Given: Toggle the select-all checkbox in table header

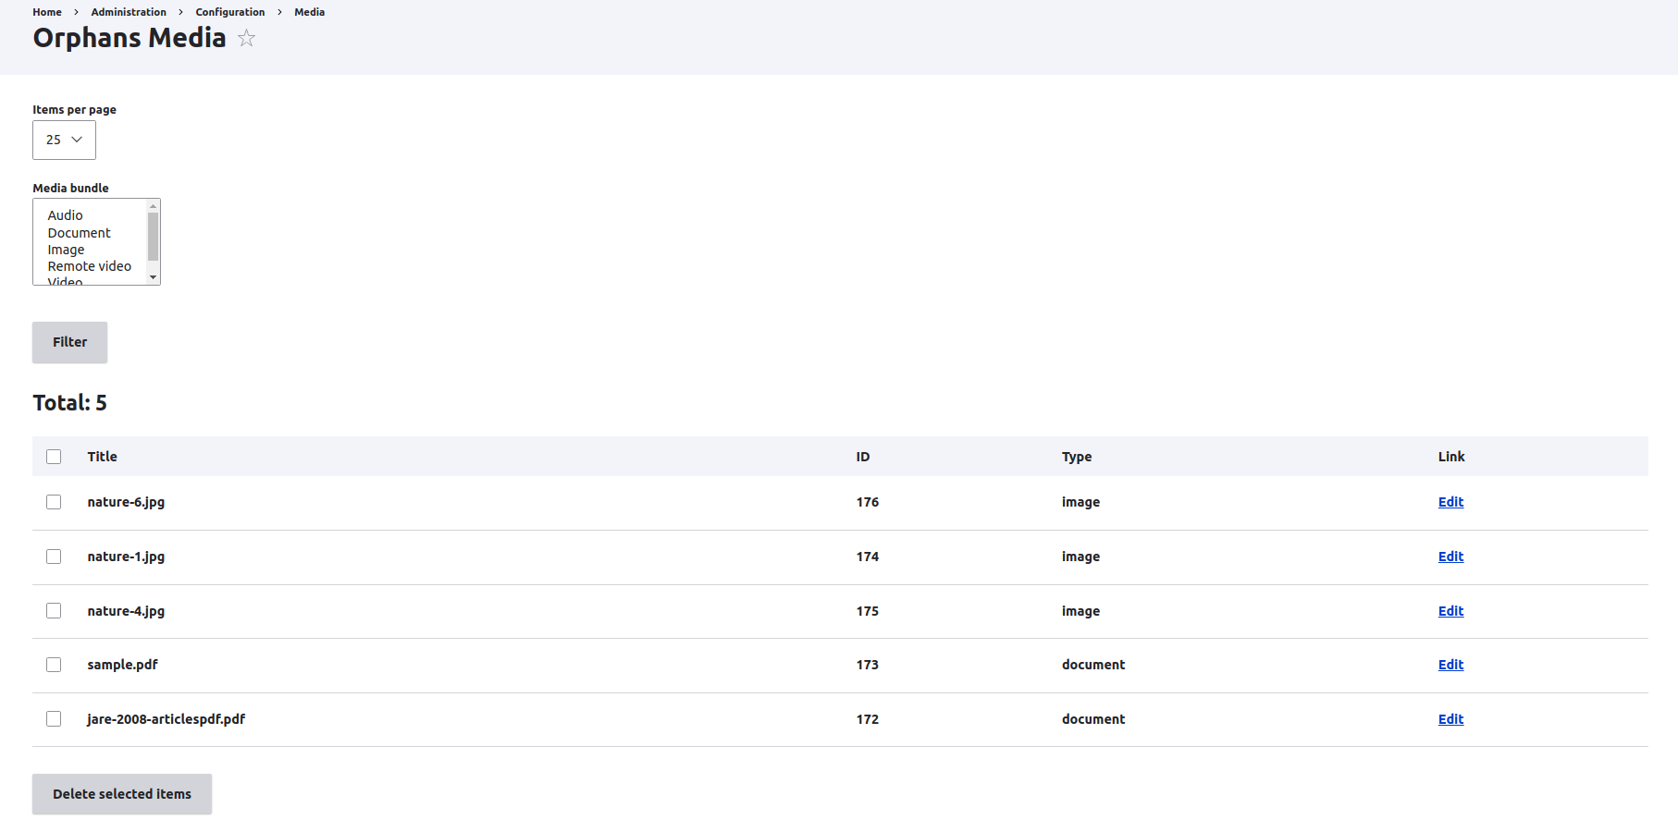Looking at the screenshot, I should pos(54,457).
